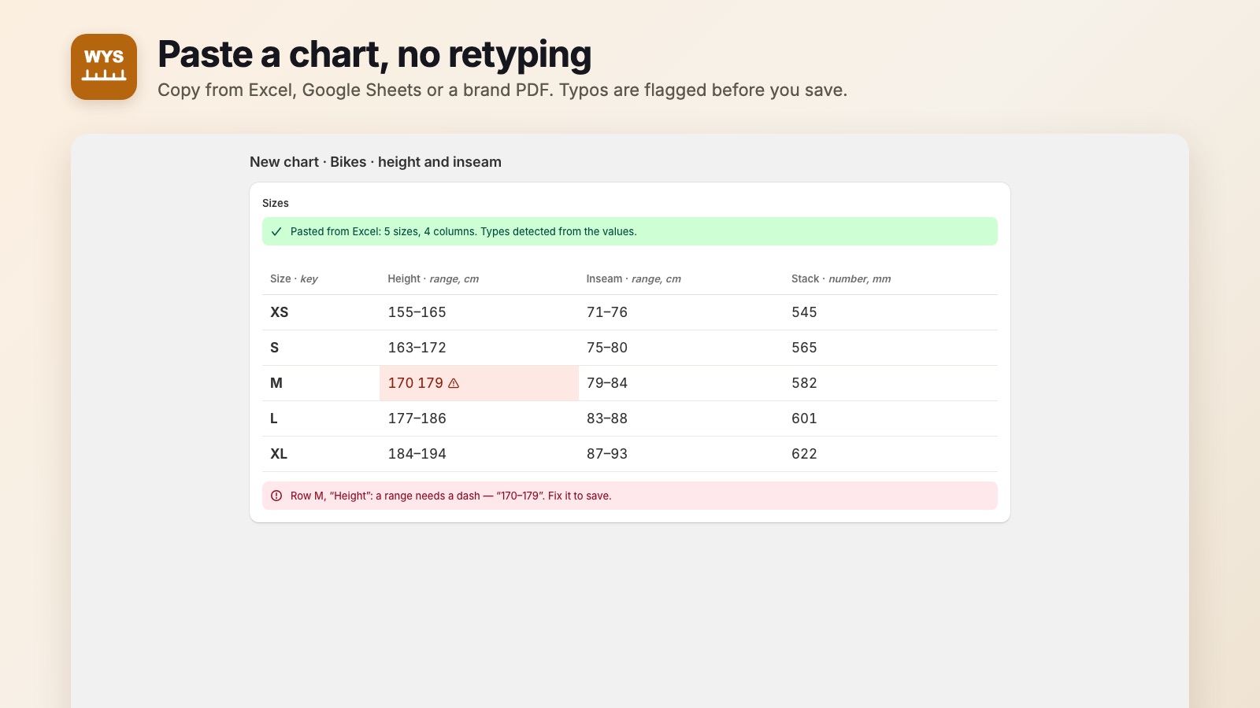
Task: Click stack value 622
Action: coord(804,454)
